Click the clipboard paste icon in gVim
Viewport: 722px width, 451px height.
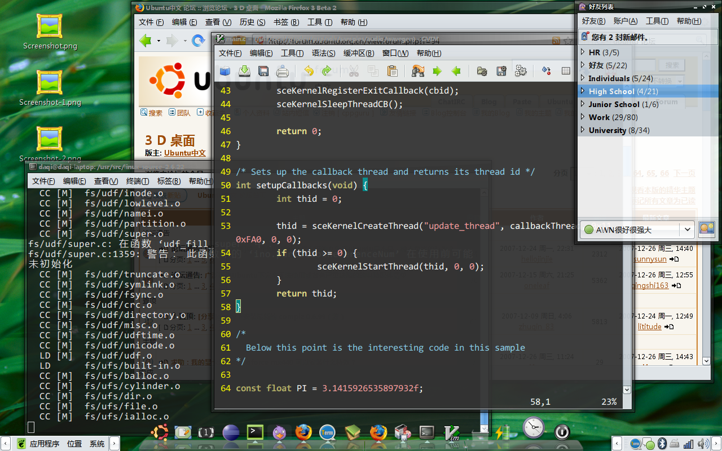(392, 71)
